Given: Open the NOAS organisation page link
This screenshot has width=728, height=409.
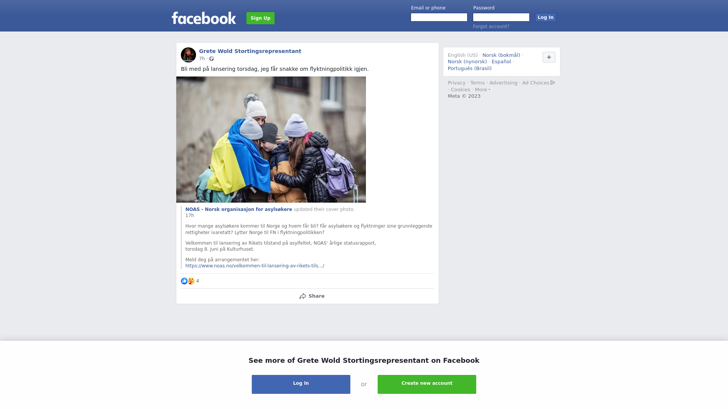Looking at the screenshot, I should pos(238,209).
